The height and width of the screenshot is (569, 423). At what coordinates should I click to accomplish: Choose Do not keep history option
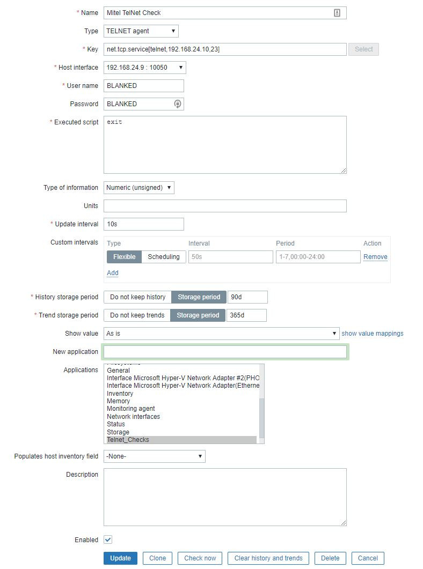click(137, 297)
